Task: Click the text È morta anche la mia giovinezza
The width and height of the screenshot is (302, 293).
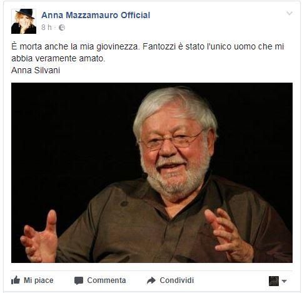Action: pos(75,46)
